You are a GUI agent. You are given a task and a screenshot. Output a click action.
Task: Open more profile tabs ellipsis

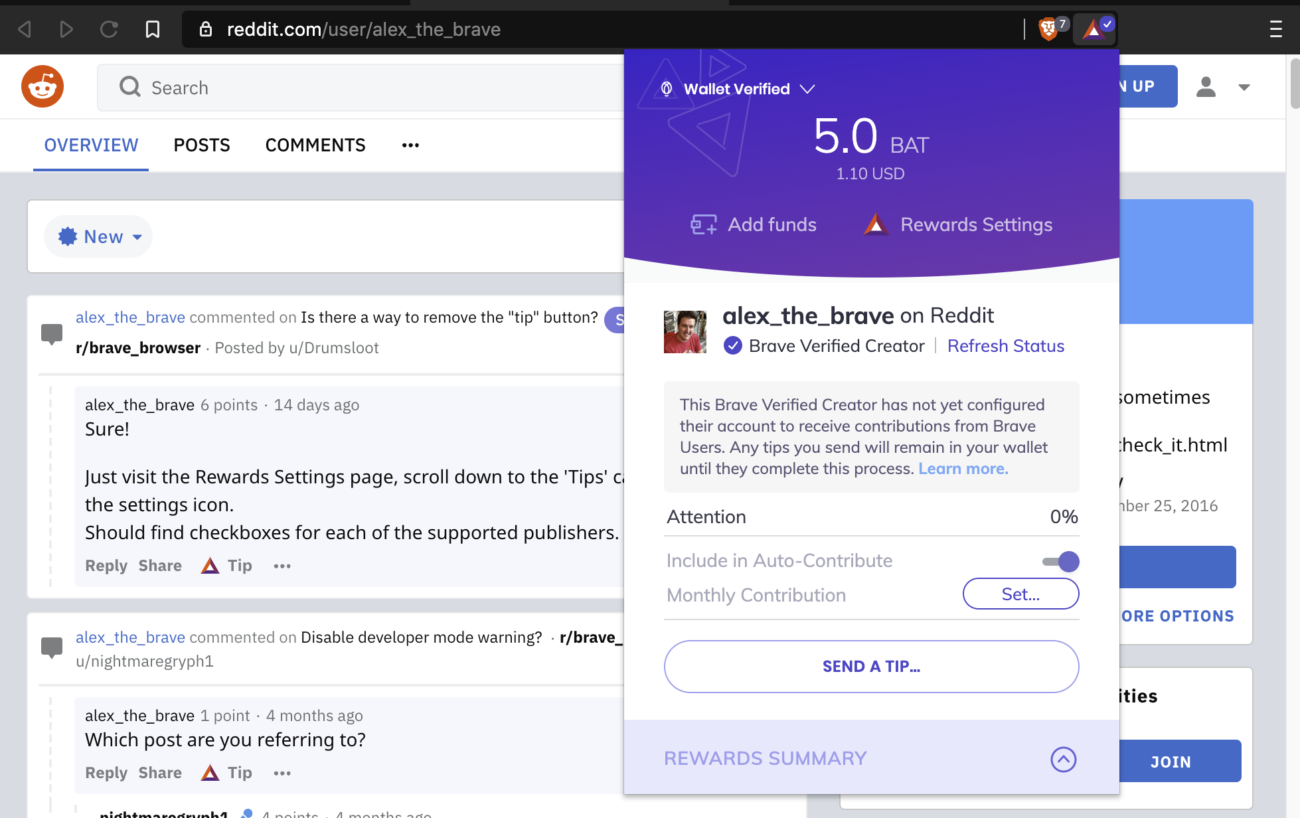pyautogui.click(x=410, y=145)
